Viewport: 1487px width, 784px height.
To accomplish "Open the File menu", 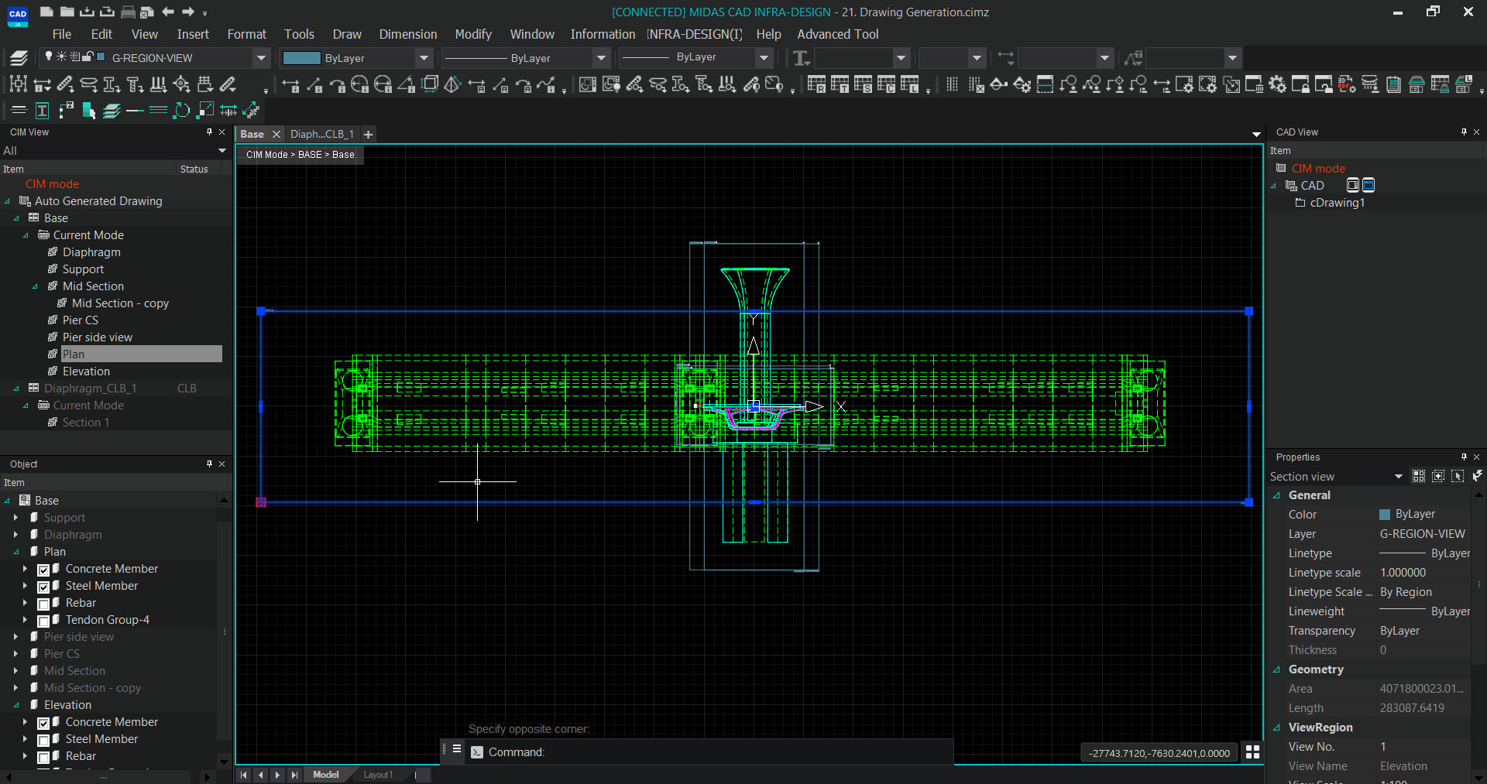I will pos(62,34).
